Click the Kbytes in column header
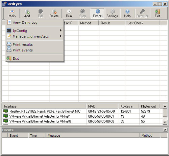This screenshot has width=169, height=156. click(x=128, y=106)
